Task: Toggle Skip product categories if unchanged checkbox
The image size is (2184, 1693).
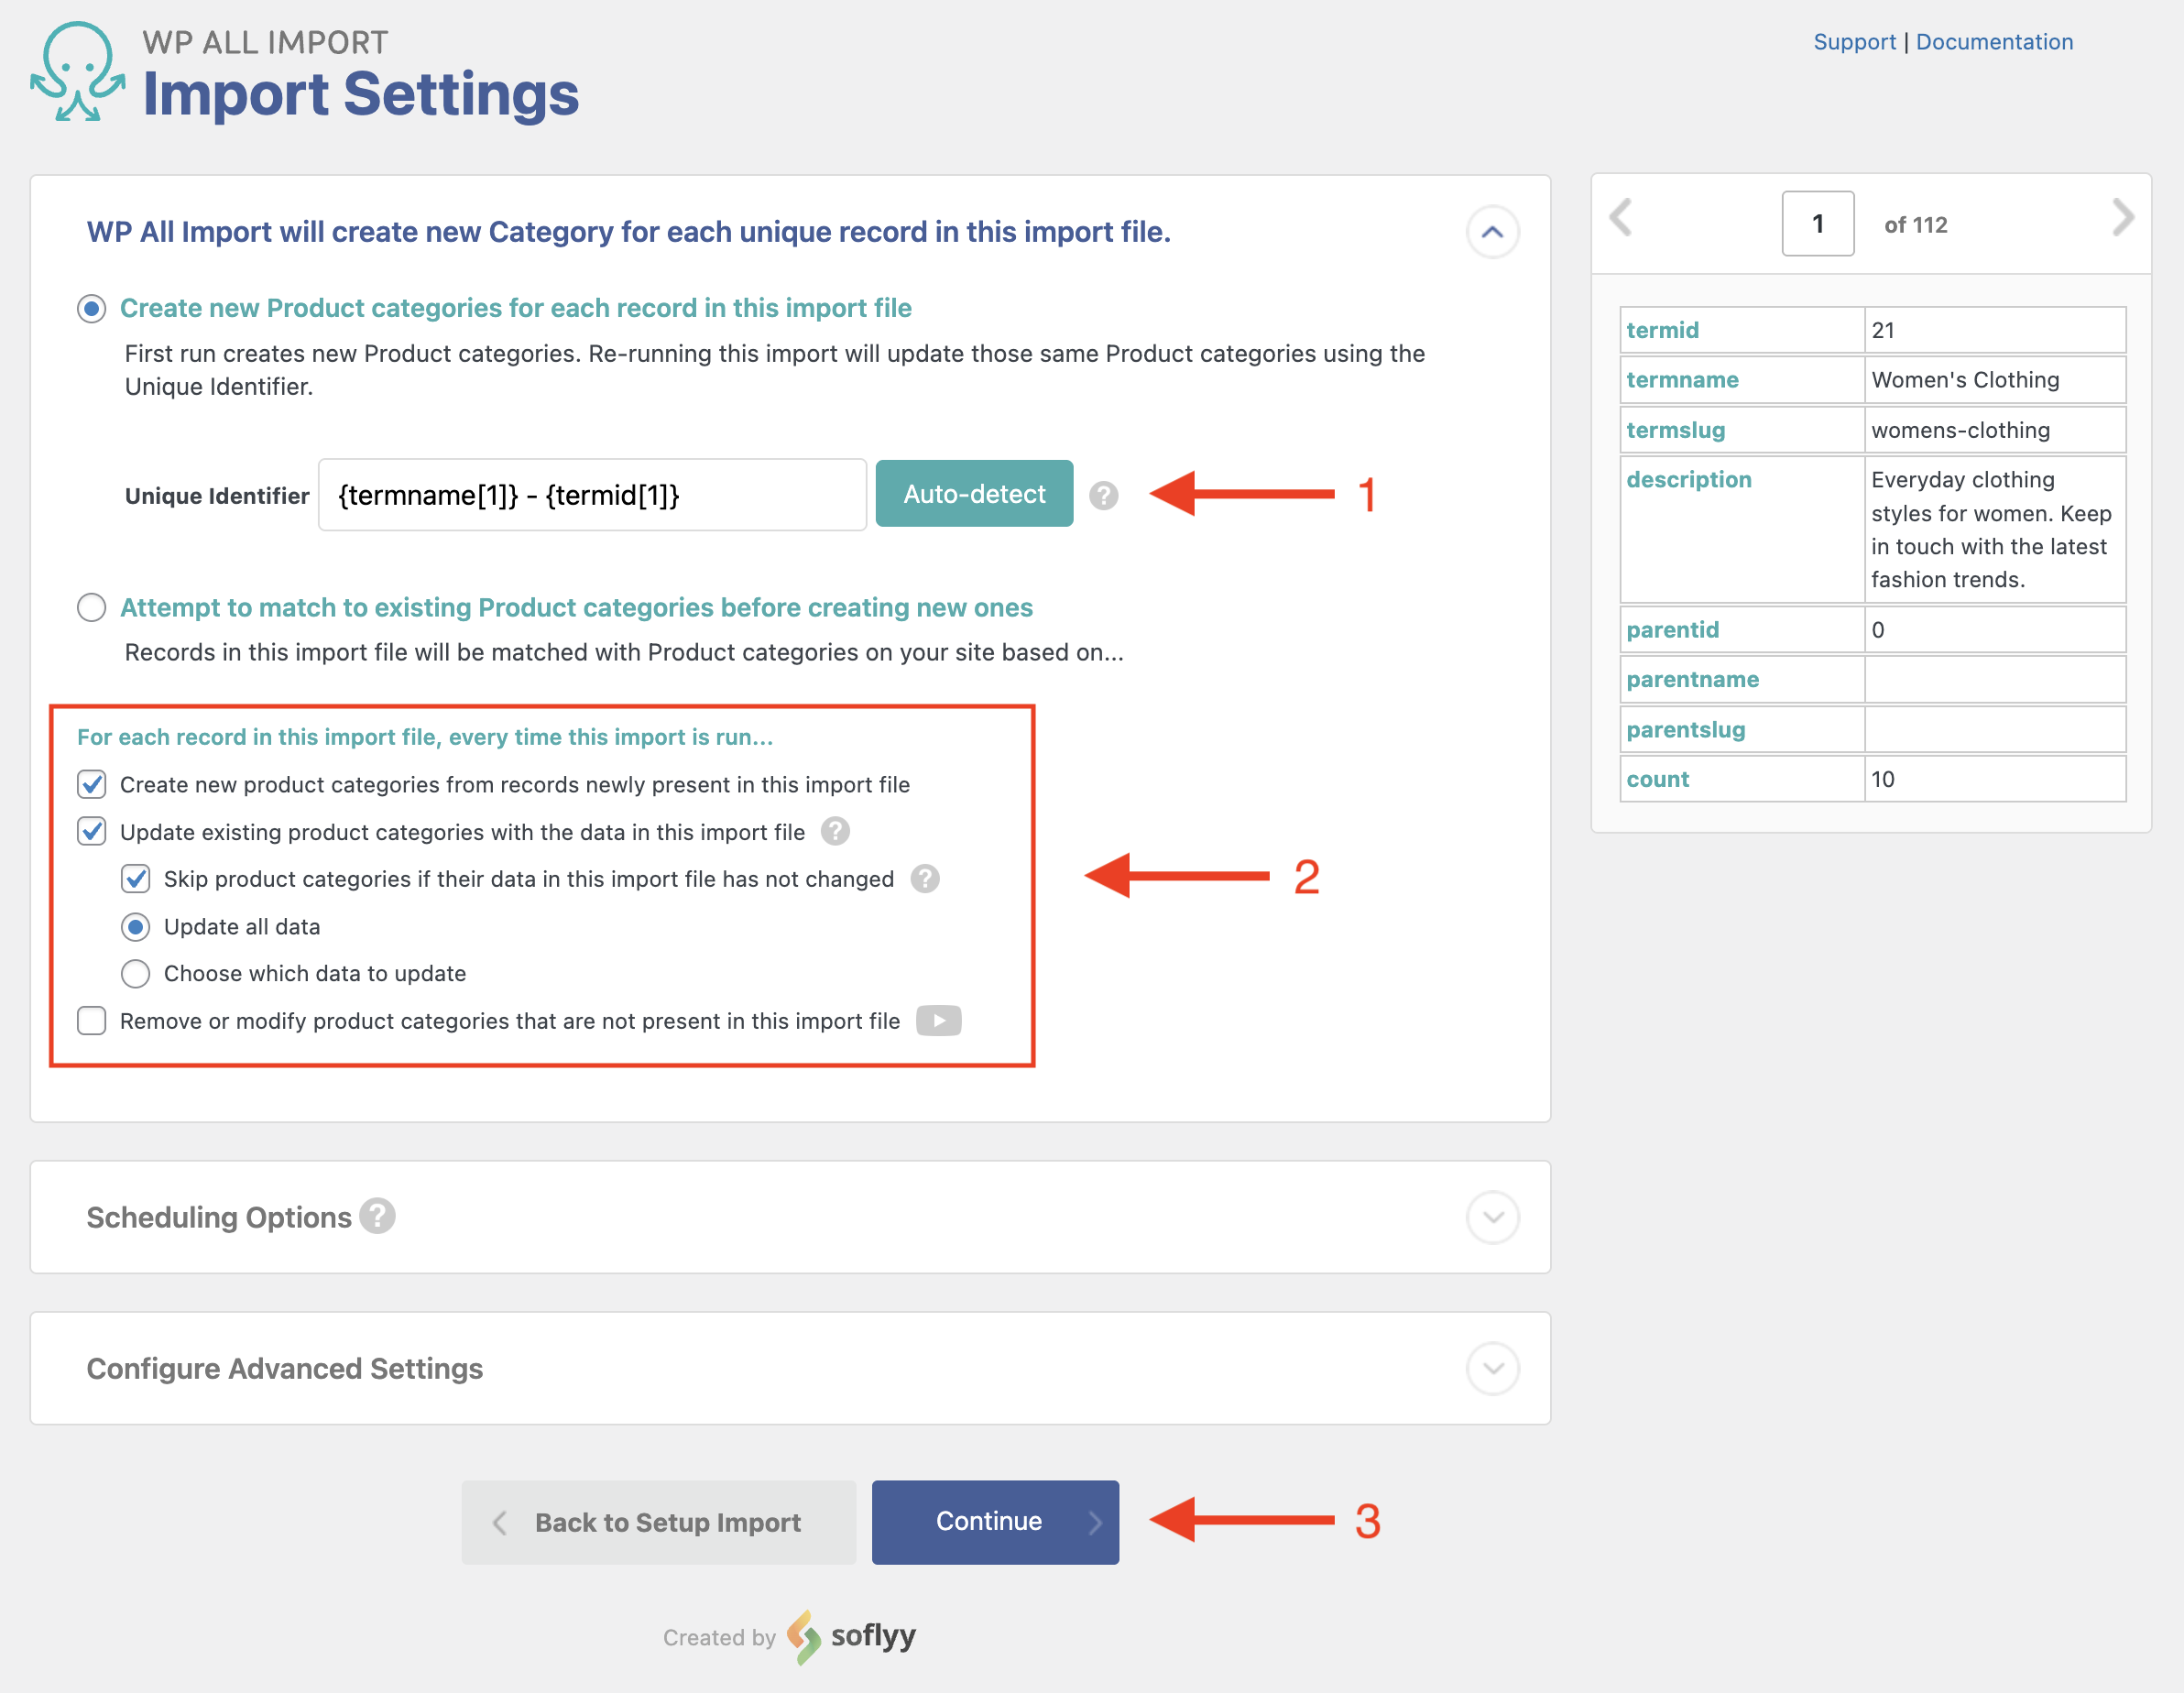Action: tap(136, 878)
